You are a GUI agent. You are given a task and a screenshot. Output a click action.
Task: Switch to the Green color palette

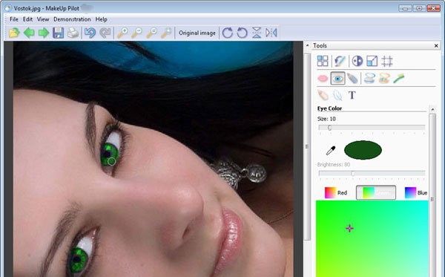click(x=376, y=192)
